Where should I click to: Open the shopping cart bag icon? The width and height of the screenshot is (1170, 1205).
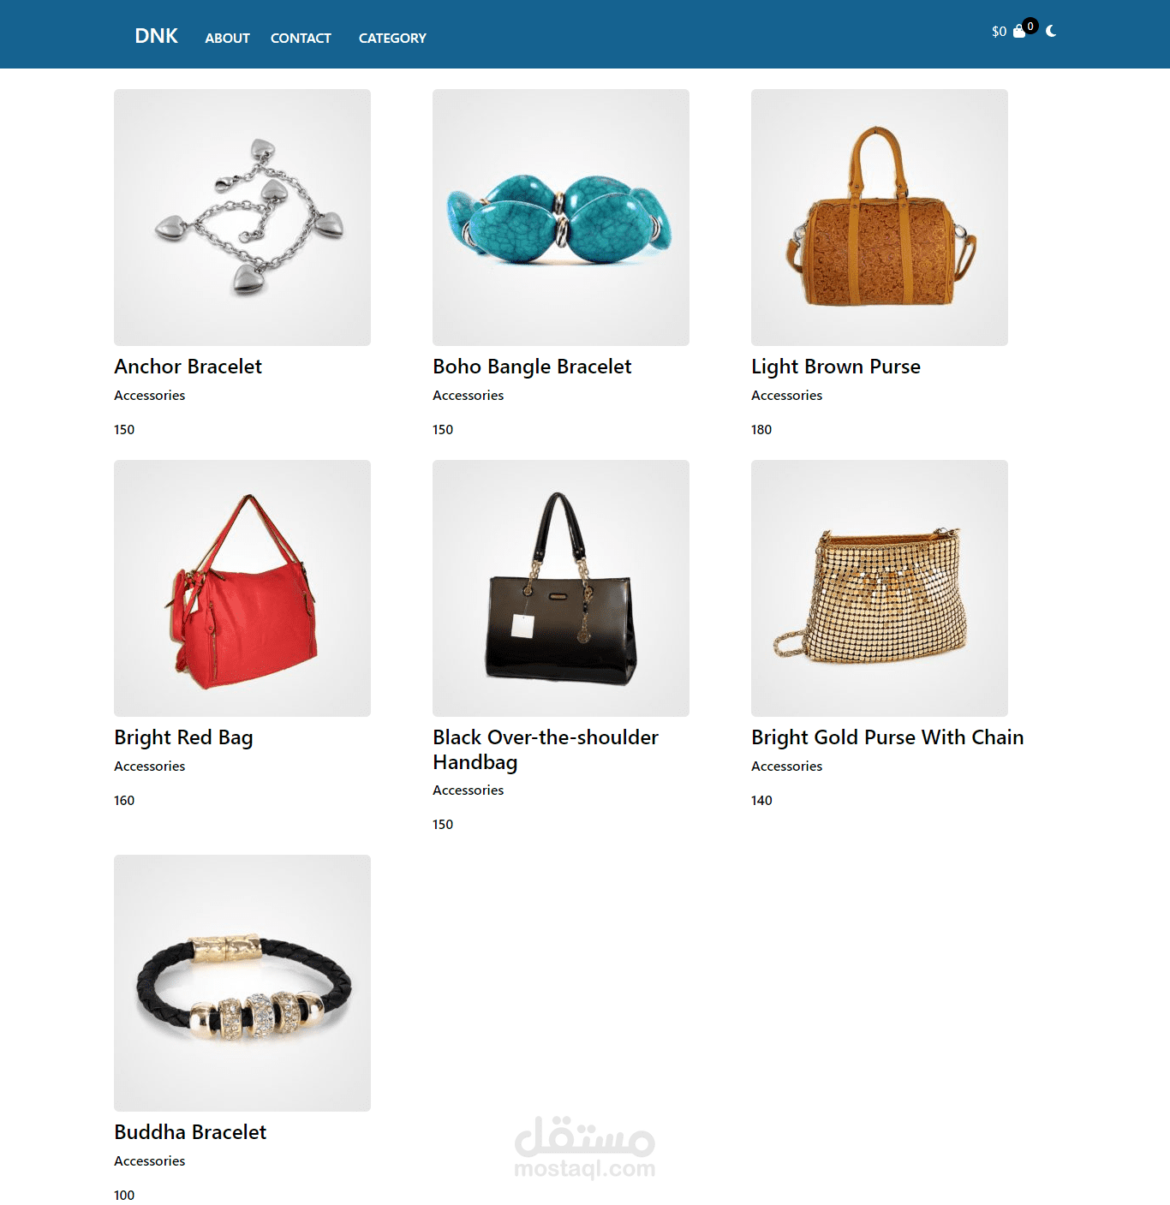click(1019, 32)
